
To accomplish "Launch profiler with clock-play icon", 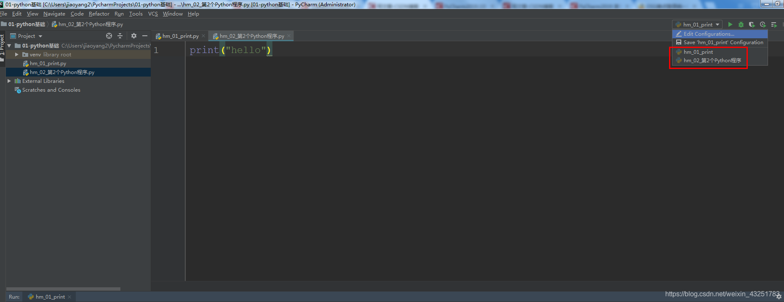I will click(763, 25).
